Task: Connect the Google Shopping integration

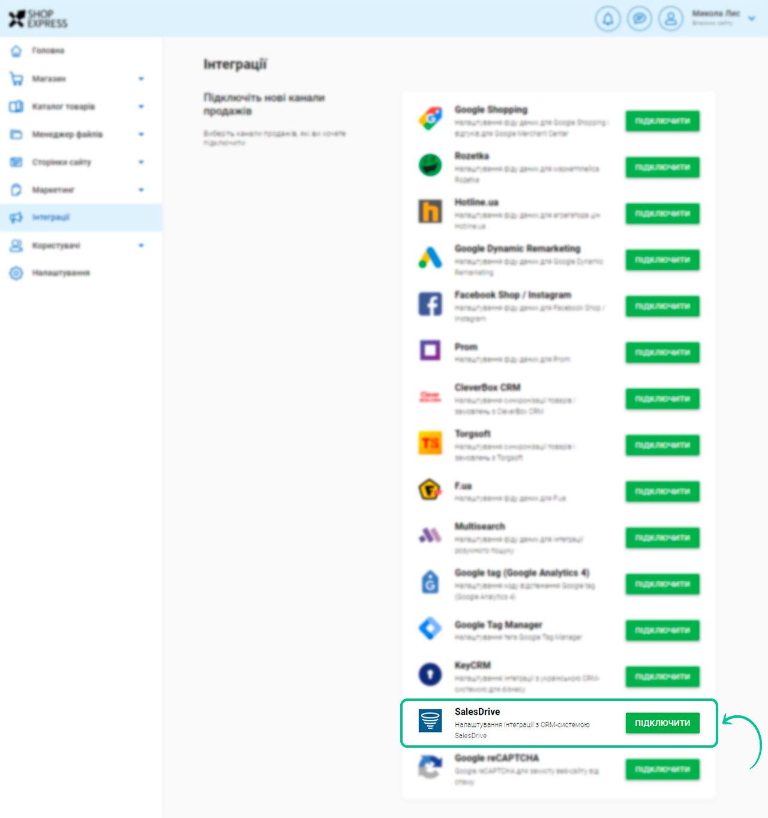Action: 662,121
